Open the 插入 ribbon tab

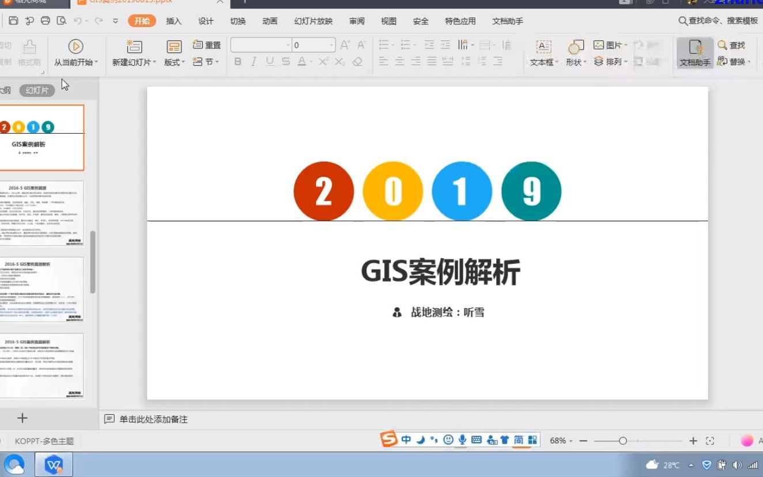click(173, 21)
